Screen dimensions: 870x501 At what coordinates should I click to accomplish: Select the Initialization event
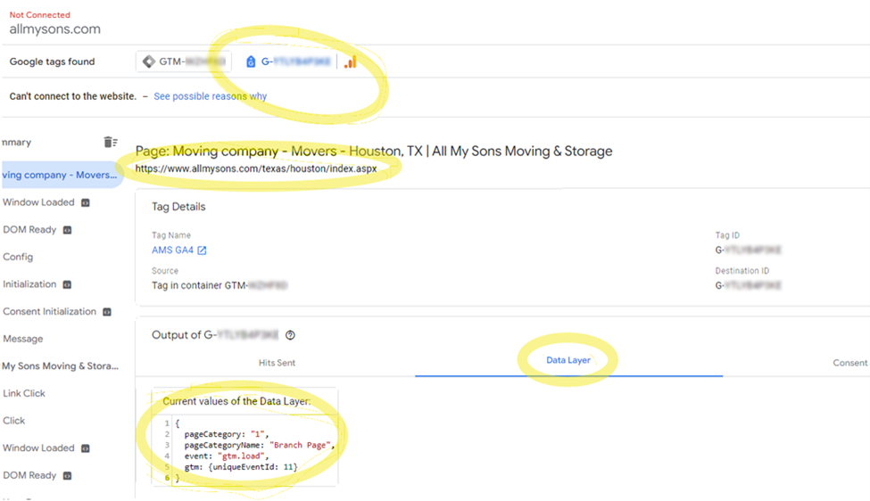29,284
